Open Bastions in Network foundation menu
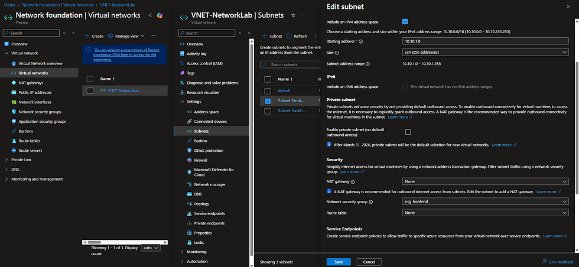This screenshot has height=267, width=579. (25, 131)
